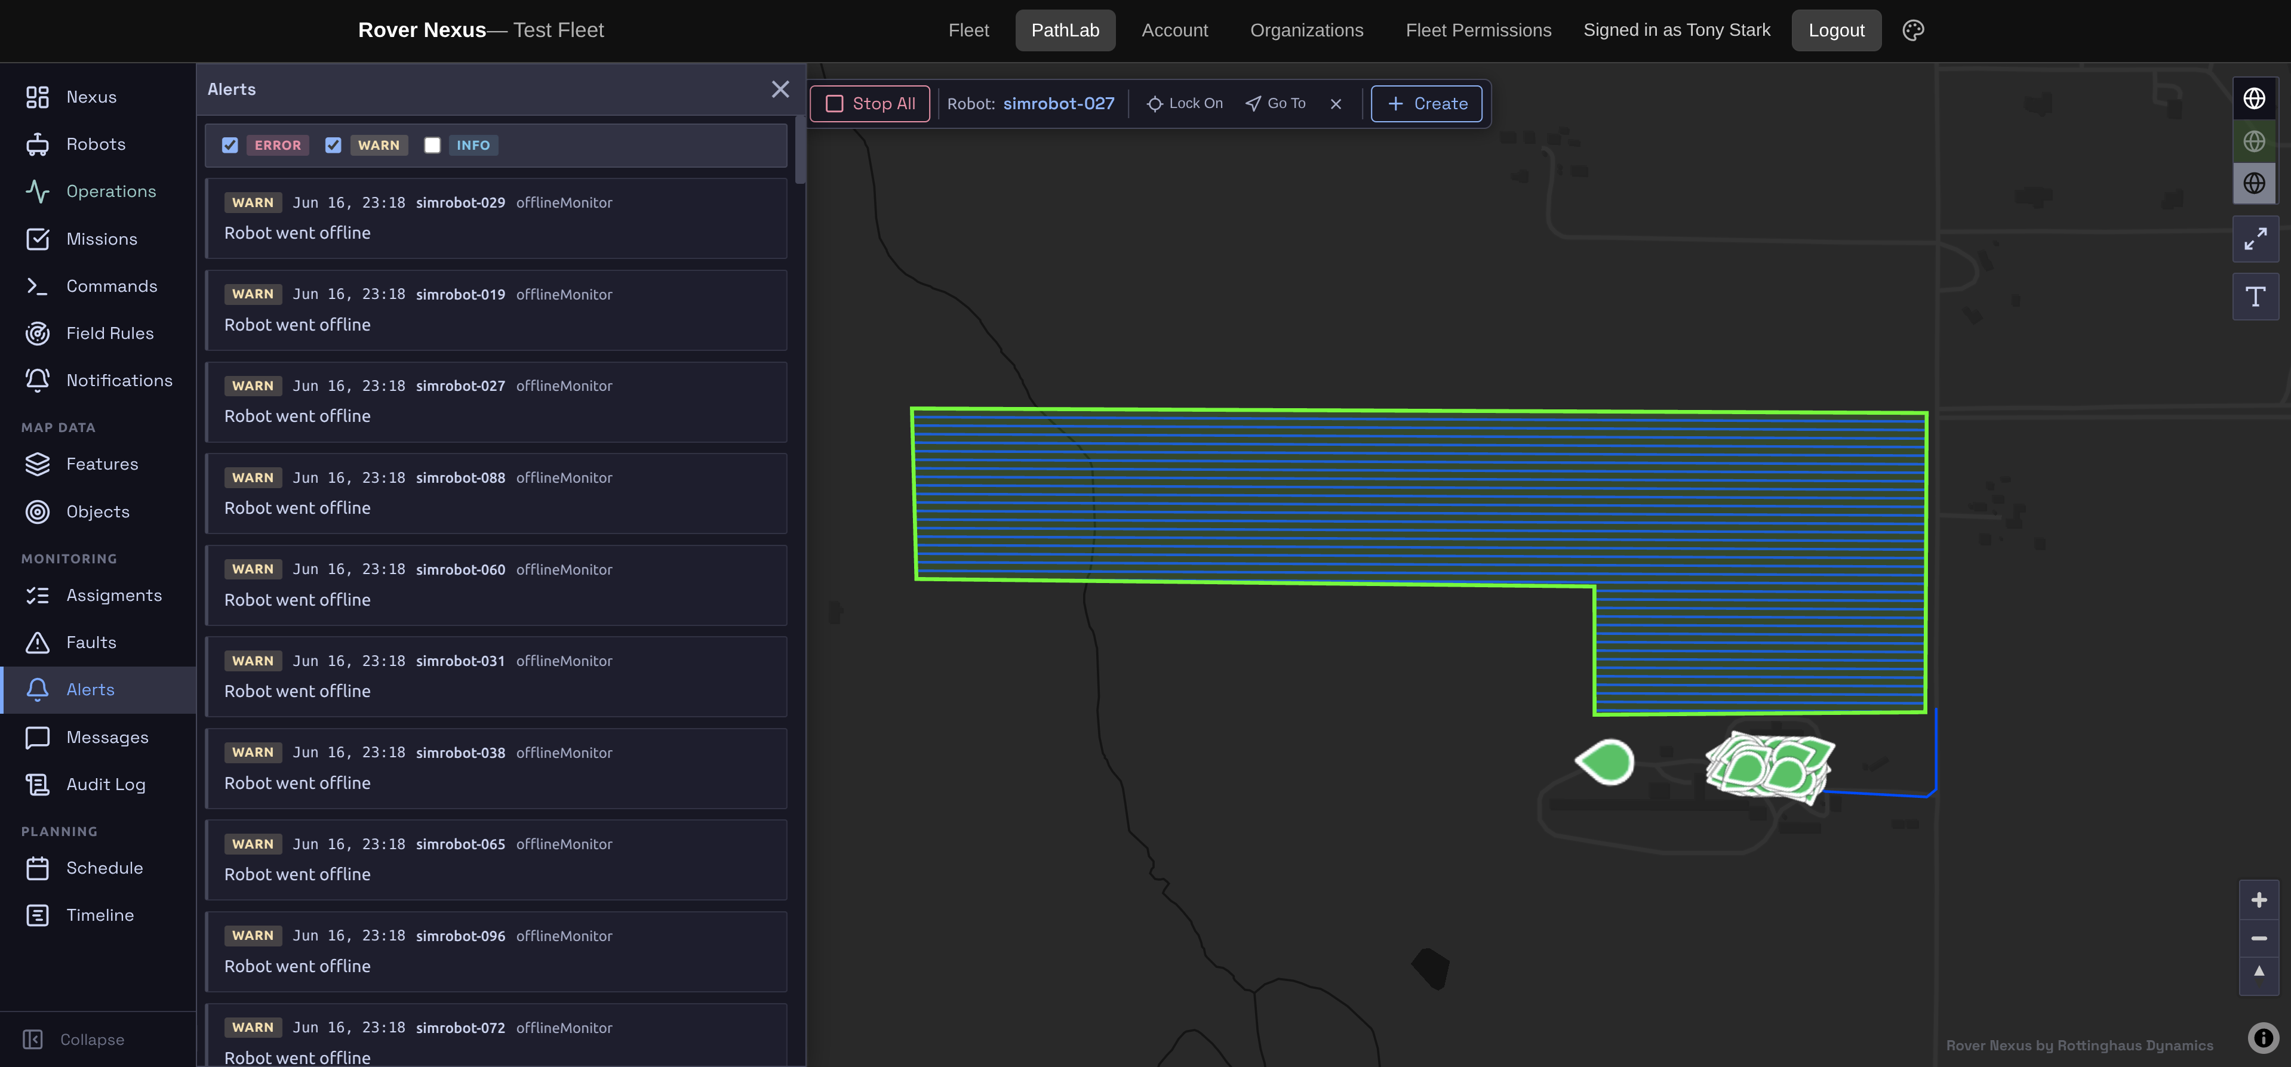Zoom out on the map

tap(2259, 939)
